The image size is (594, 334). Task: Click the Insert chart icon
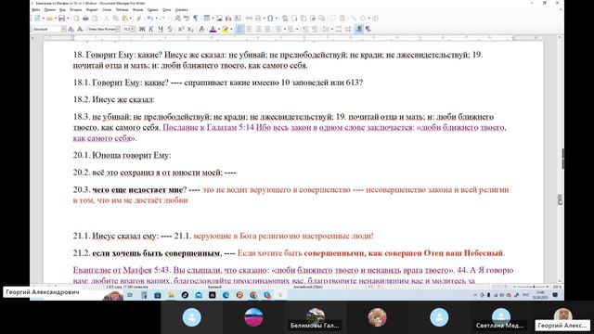228,19
